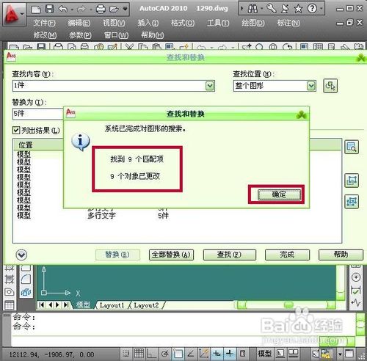Open the 视图(V) menu

114,23
